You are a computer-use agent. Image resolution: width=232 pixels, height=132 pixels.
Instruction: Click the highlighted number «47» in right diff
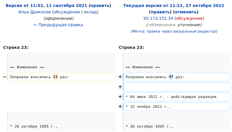click(171, 77)
